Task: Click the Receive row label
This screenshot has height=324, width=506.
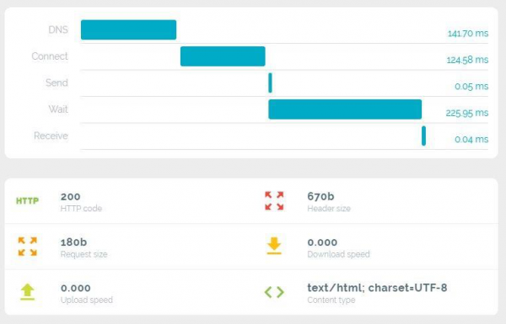Action: tap(51, 135)
